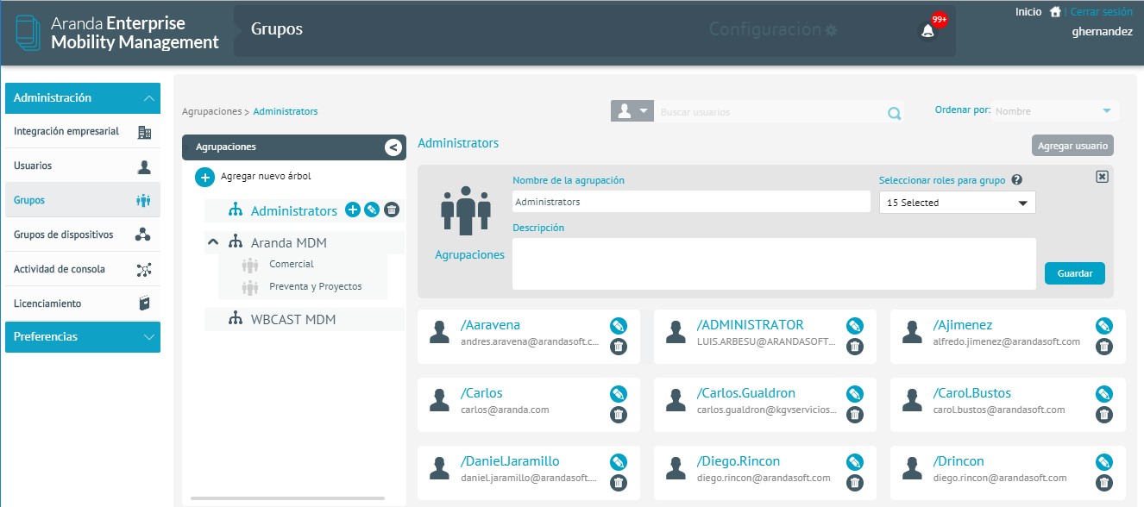Edit user /DanielJaramillo with pencil icon
The width and height of the screenshot is (1144, 507).
619,462
